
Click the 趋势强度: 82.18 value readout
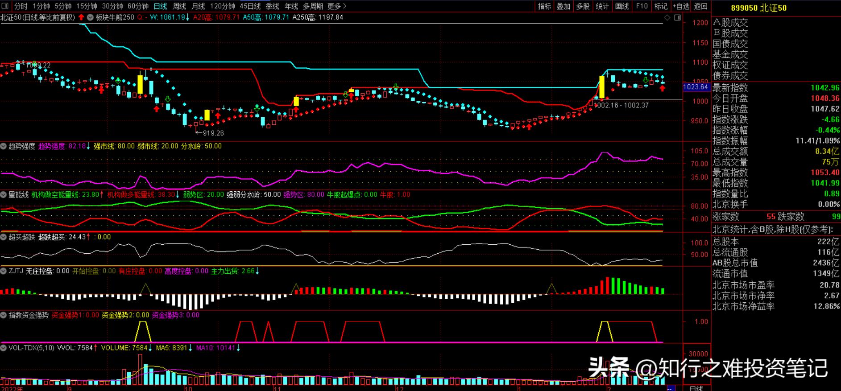pos(64,146)
